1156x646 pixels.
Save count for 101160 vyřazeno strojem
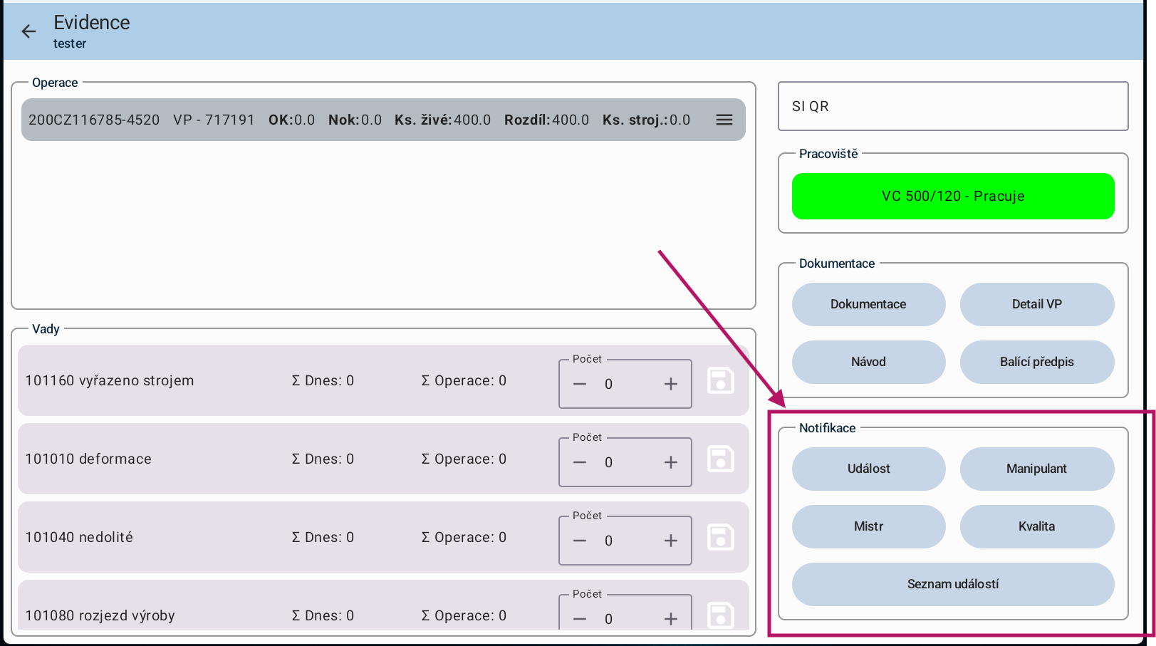point(720,381)
